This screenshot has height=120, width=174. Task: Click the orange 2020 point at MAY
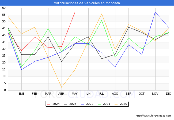click(x=75, y=70)
